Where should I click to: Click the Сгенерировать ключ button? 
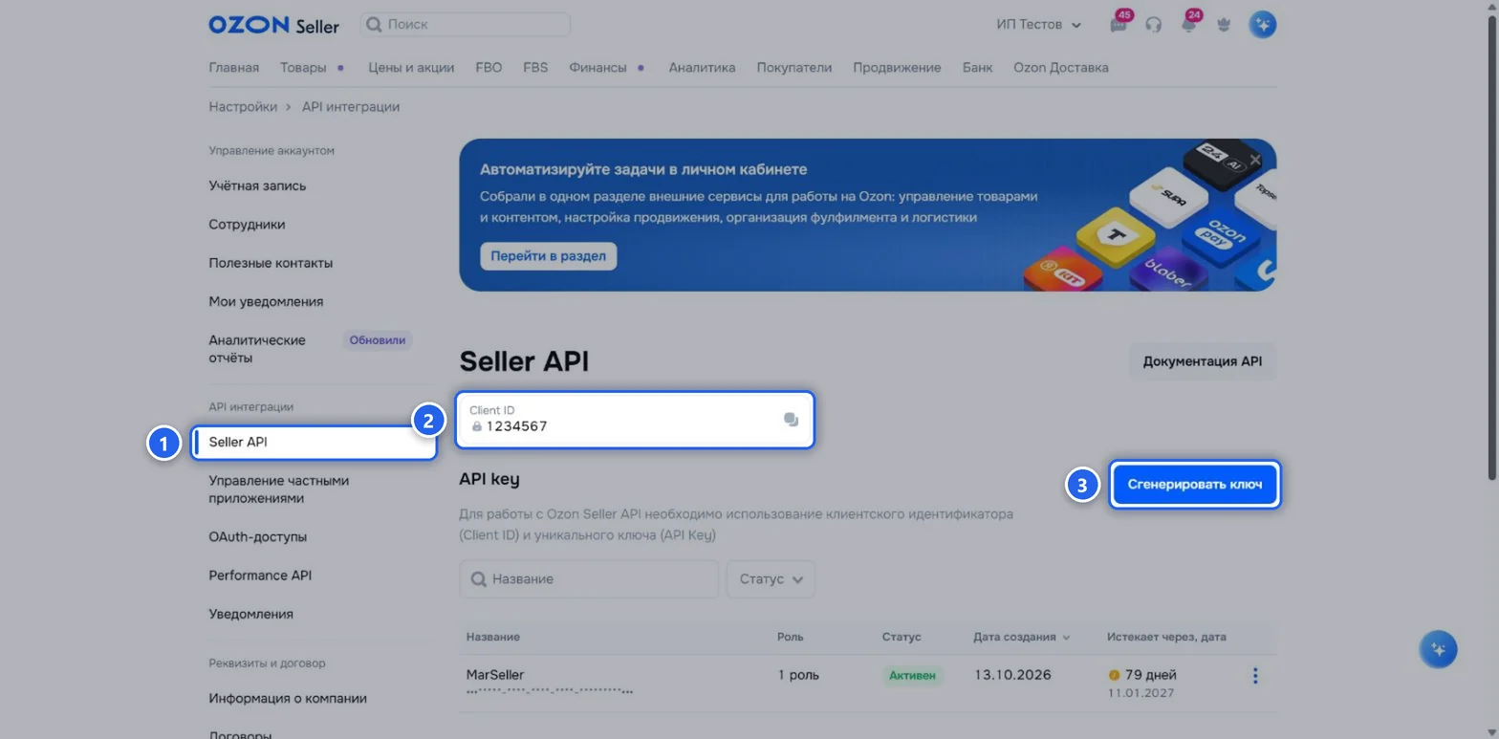click(x=1195, y=485)
